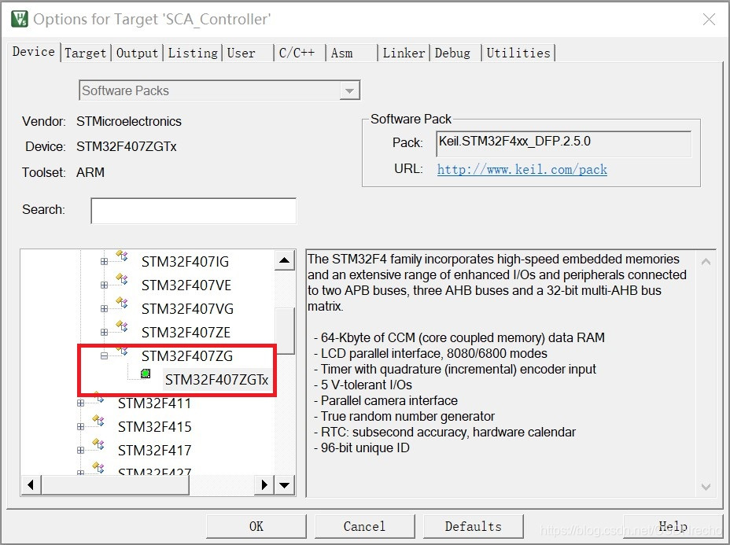Select STM32F417 in the device tree
The height and width of the screenshot is (545, 730).
pyautogui.click(x=154, y=451)
